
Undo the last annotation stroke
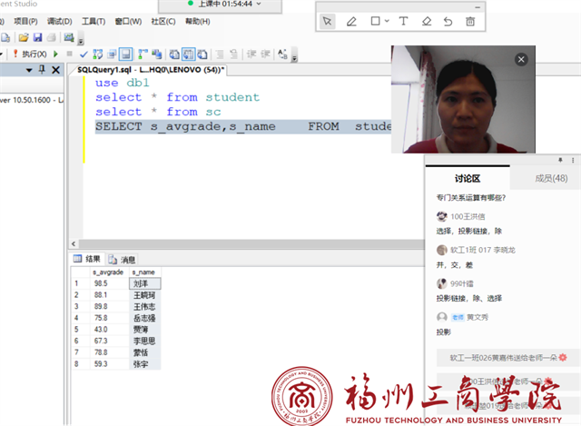pos(448,21)
